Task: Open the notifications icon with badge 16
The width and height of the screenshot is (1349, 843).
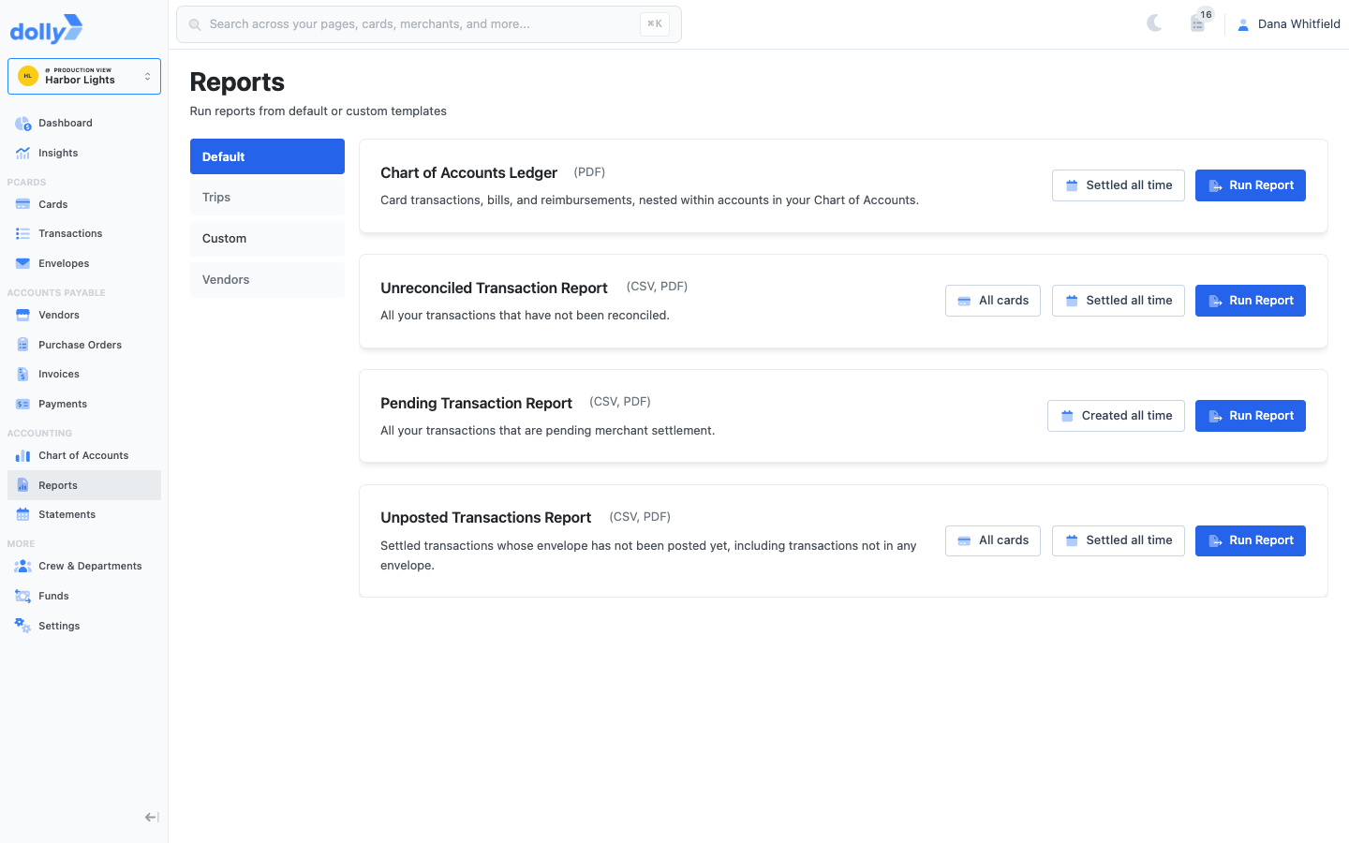Action: click(1198, 23)
